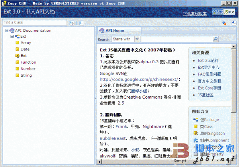Click the BubbleBeast translator link
This screenshot has height=167, width=239.
coord(113,138)
